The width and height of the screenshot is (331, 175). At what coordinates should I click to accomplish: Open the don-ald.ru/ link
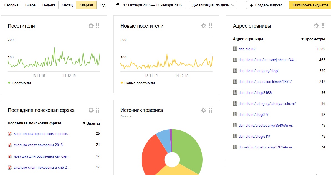point(247,49)
